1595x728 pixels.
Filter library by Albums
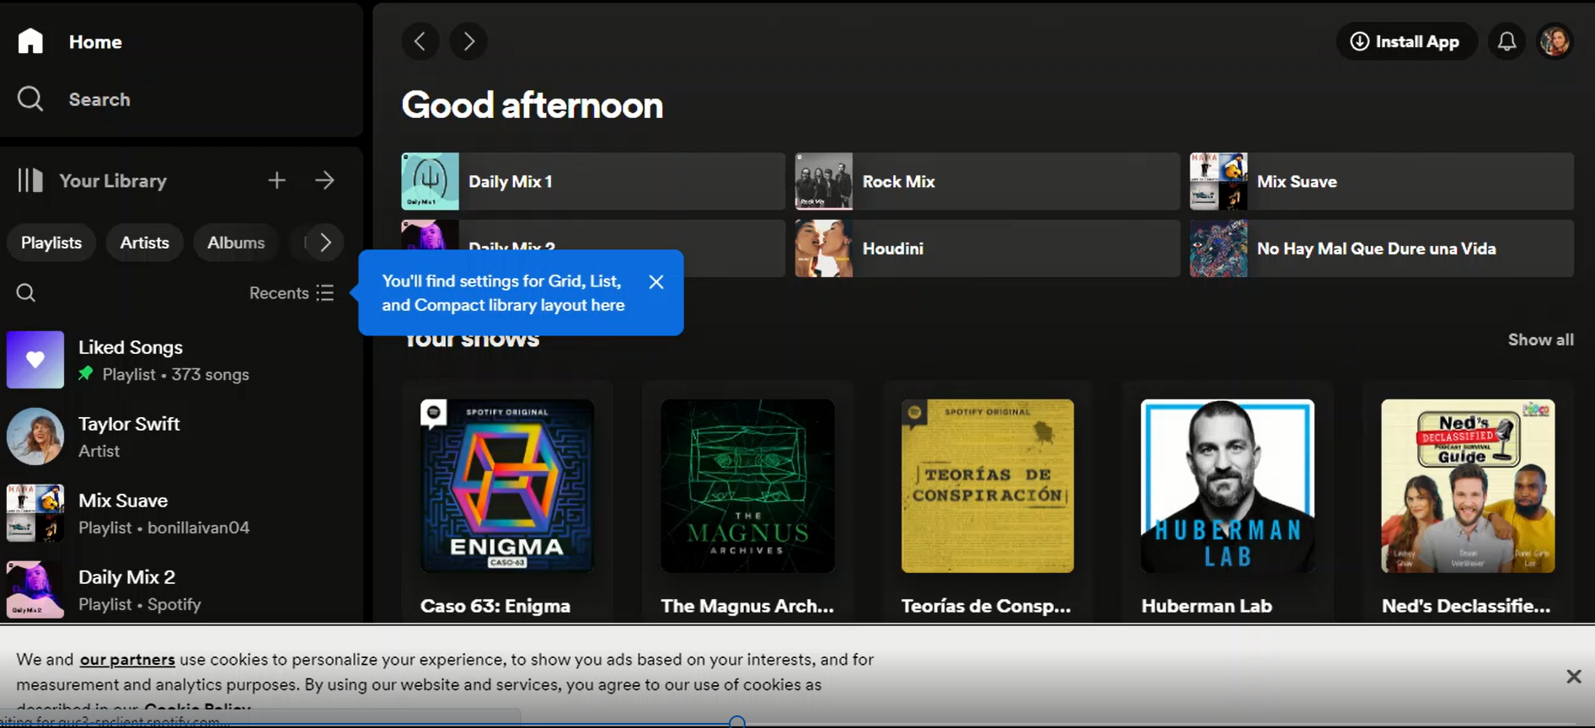pyautogui.click(x=236, y=243)
